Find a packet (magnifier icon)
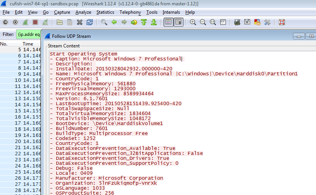 (x=104, y=22)
